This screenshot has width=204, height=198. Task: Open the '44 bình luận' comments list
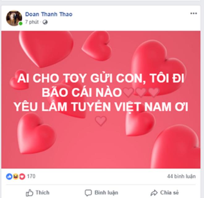coord(181,176)
